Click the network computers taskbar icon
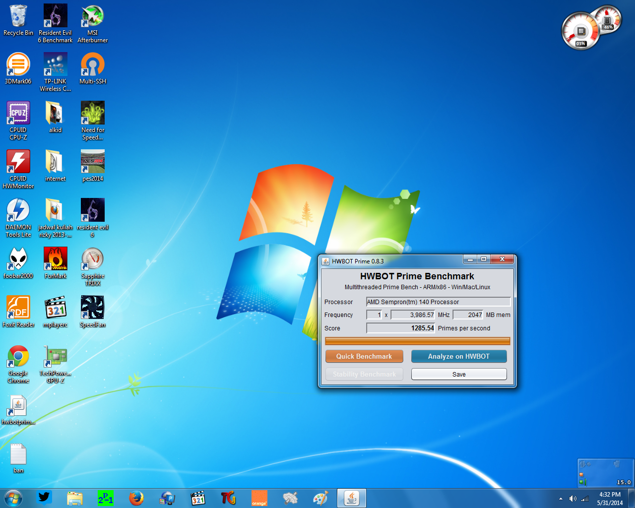Screen dimensions: 635x508 tap(167, 498)
